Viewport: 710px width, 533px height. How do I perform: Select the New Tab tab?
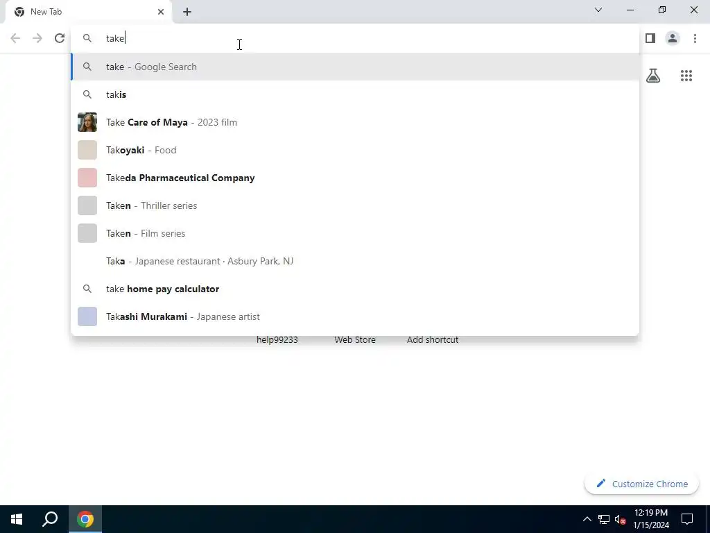(x=89, y=12)
